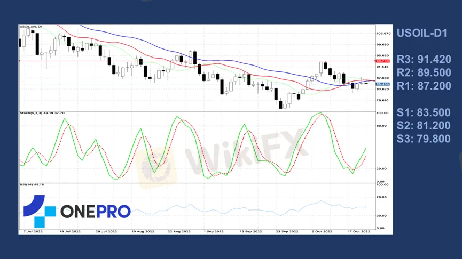The width and height of the screenshot is (462, 259).
Task: Select the S3: 79.800 support level
Action: pyautogui.click(x=424, y=139)
